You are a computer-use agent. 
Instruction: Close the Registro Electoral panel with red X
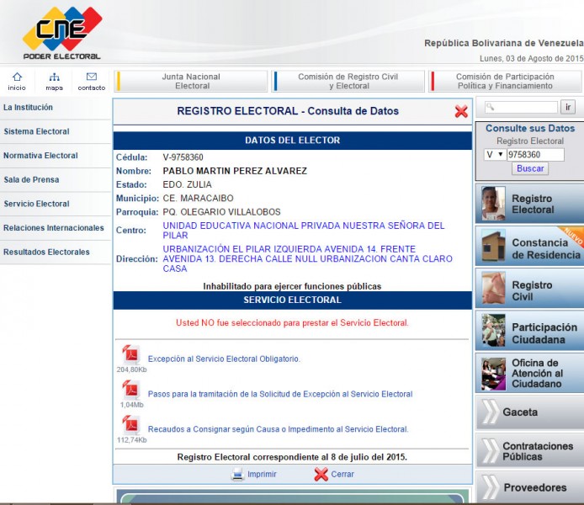tap(461, 111)
